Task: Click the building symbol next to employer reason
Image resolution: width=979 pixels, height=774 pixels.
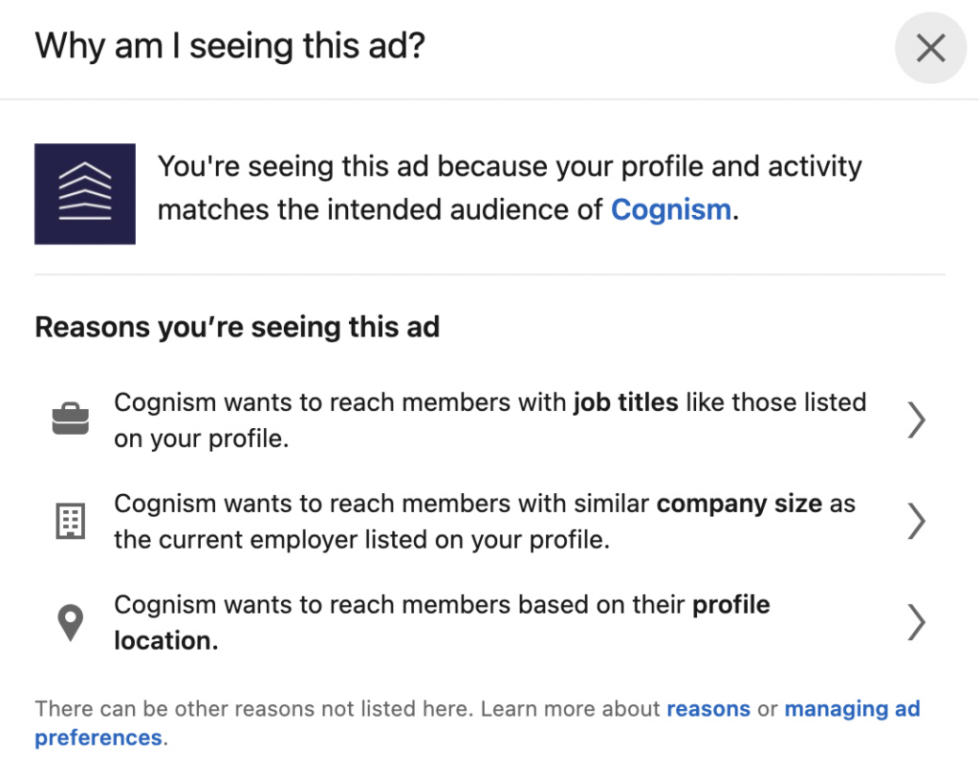Action: point(70,521)
